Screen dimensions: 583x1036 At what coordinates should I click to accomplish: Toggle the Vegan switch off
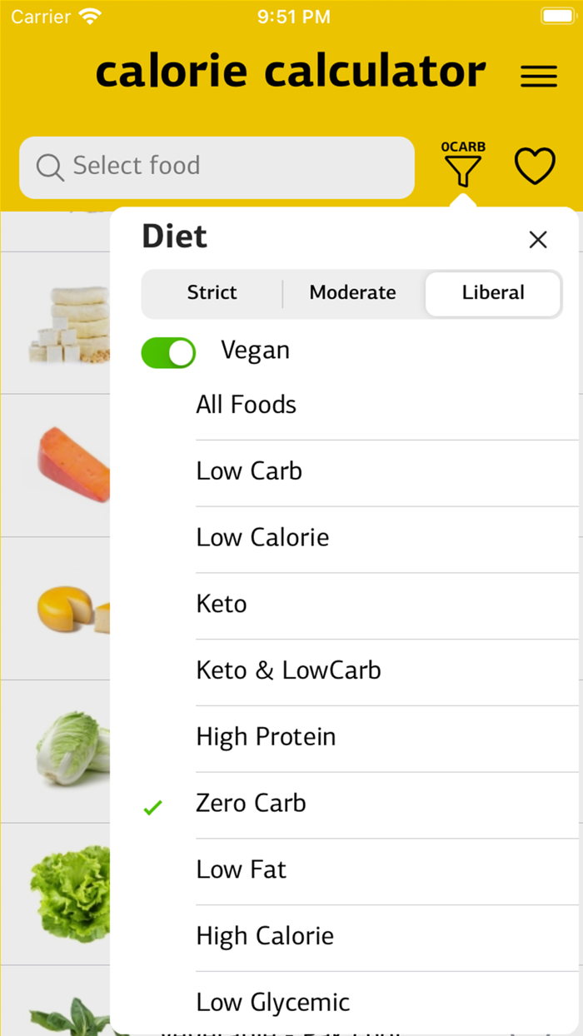[168, 352]
